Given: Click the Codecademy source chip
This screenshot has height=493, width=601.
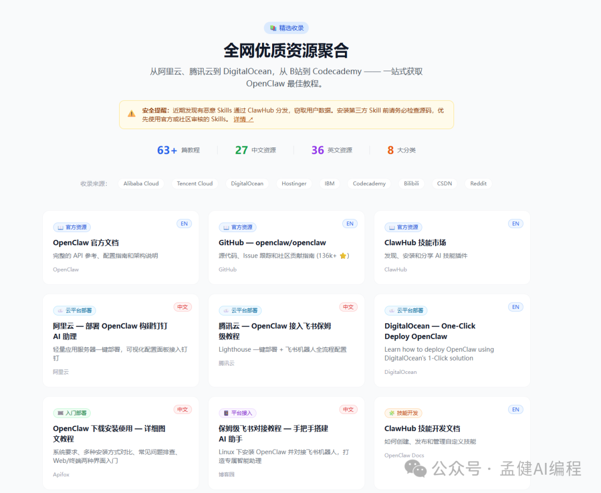Looking at the screenshot, I should (369, 184).
